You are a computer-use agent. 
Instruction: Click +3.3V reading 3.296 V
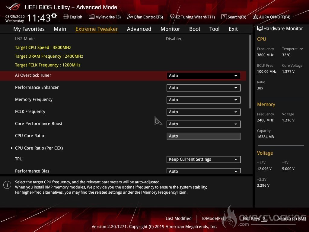click(x=263, y=185)
